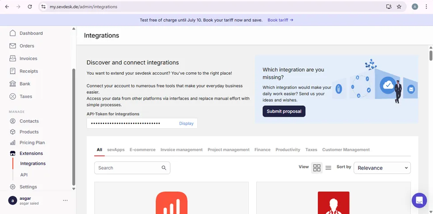
Task: Click the Contacts menu label
Action: click(29, 121)
